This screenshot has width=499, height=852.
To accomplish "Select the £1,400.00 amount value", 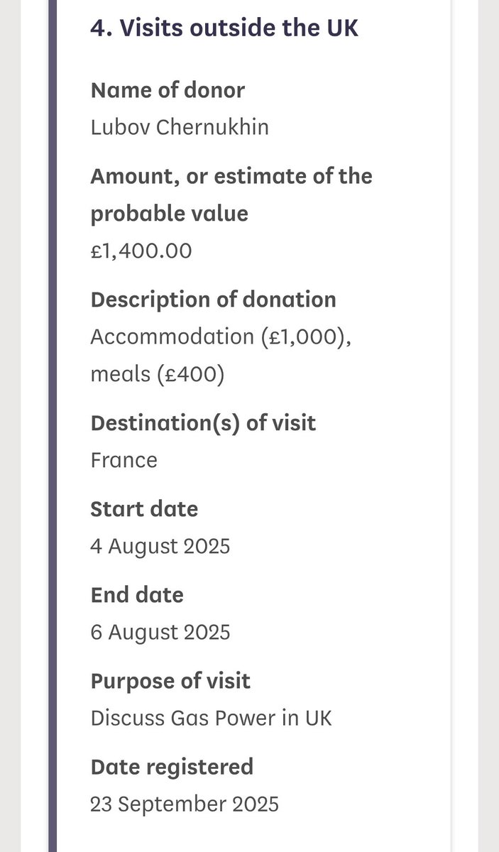I will click(x=141, y=251).
